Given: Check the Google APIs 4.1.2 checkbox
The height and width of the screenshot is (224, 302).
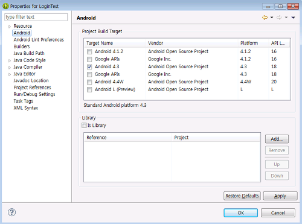Looking at the screenshot, I should 89,59.
